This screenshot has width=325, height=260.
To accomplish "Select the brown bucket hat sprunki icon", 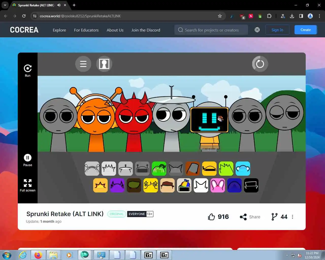I will pos(192,169).
